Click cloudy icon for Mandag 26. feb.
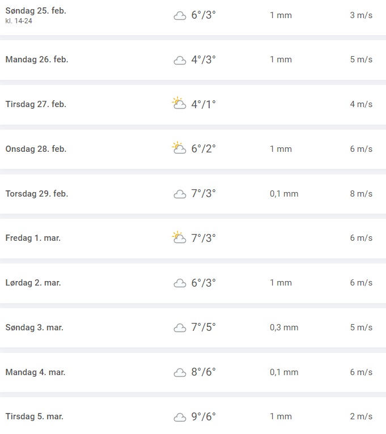Viewport: 386px width, 434px height. pyautogui.click(x=180, y=60)
